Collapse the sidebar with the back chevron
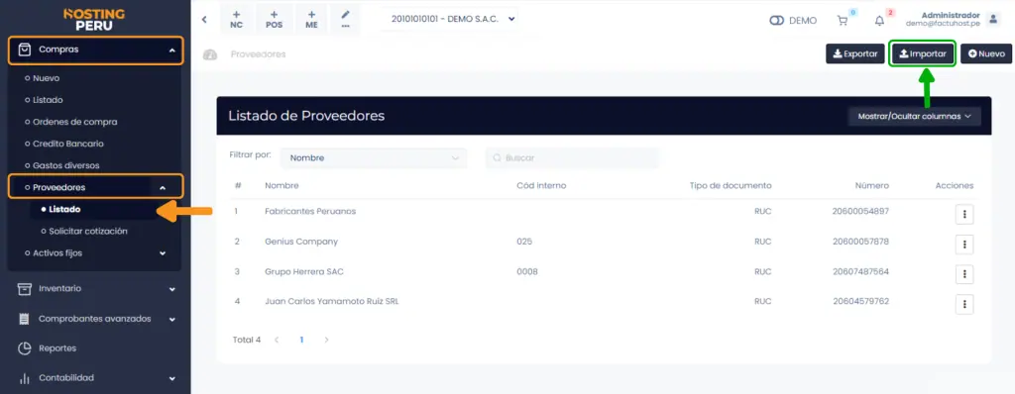 [204, 20]
